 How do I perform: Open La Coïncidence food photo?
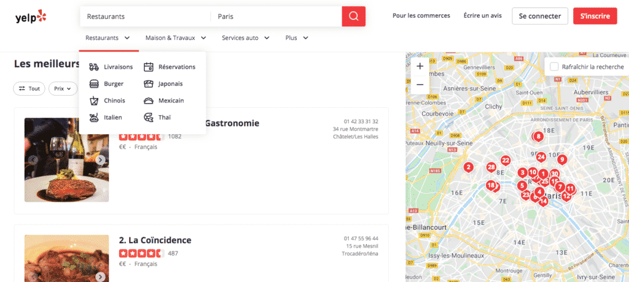tap(66, 258)
